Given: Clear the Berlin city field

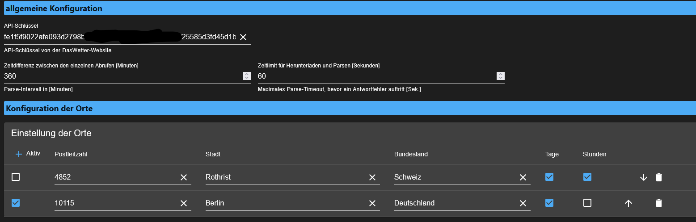Looking at the screenshot, I should click(x=372, y=203).
